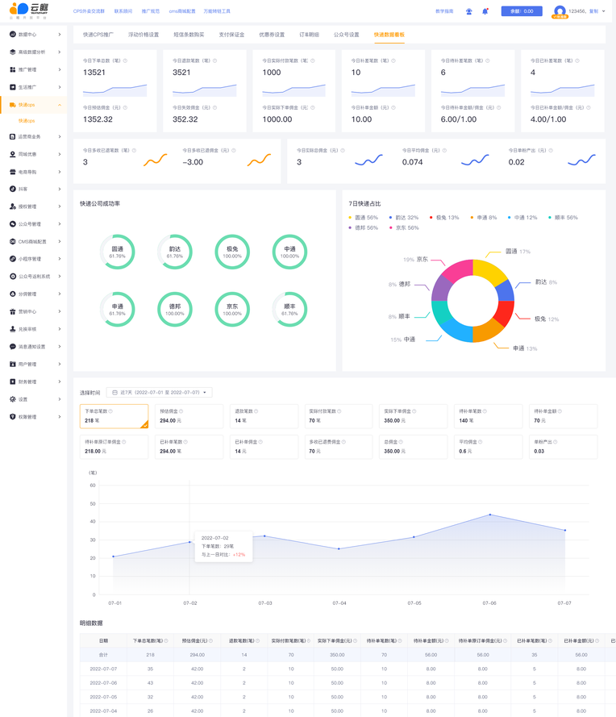Click the 同城优惠 location icon
Image resolution: width=616 pixels, height=717 pixels.
click(x=13, y=154)
